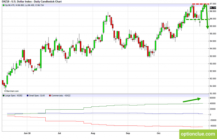Click the Sep date axis label
The height and width of the screenshot is (139, 217).
coord(128,133)
